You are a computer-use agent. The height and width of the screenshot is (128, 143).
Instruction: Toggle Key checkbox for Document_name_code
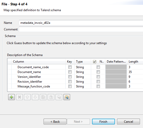70,67
